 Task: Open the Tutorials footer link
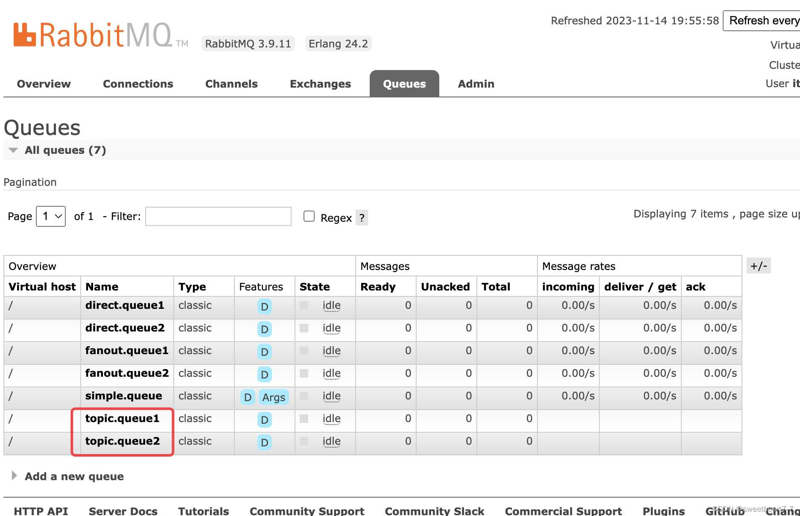(204, 511)
